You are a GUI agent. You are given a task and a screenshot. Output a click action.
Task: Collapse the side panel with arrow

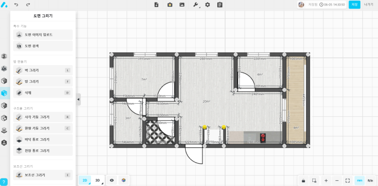(78, 100)
